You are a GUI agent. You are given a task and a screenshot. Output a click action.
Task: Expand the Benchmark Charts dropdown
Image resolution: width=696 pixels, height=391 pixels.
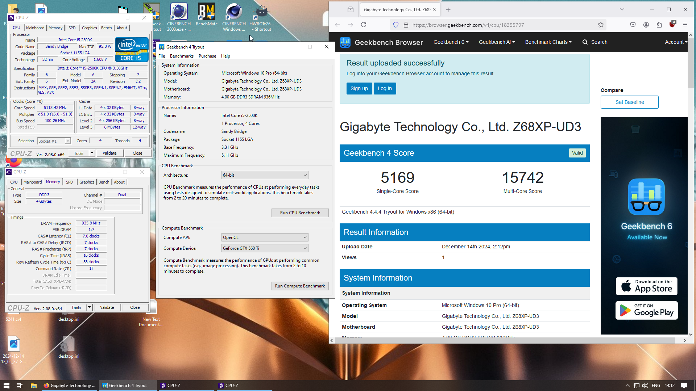(x=548, y=42)
